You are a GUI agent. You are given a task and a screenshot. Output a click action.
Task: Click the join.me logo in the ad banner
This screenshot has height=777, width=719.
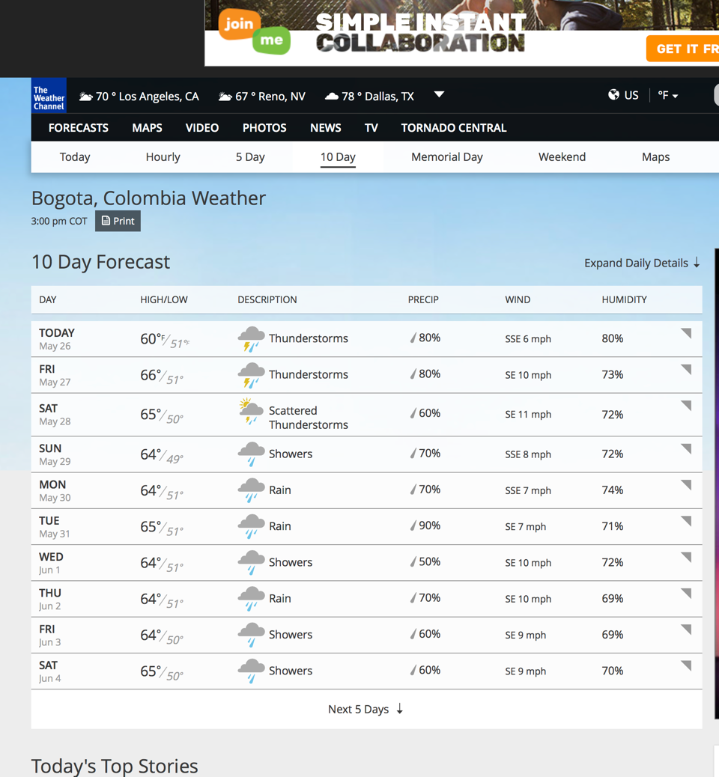coord(254,32)
